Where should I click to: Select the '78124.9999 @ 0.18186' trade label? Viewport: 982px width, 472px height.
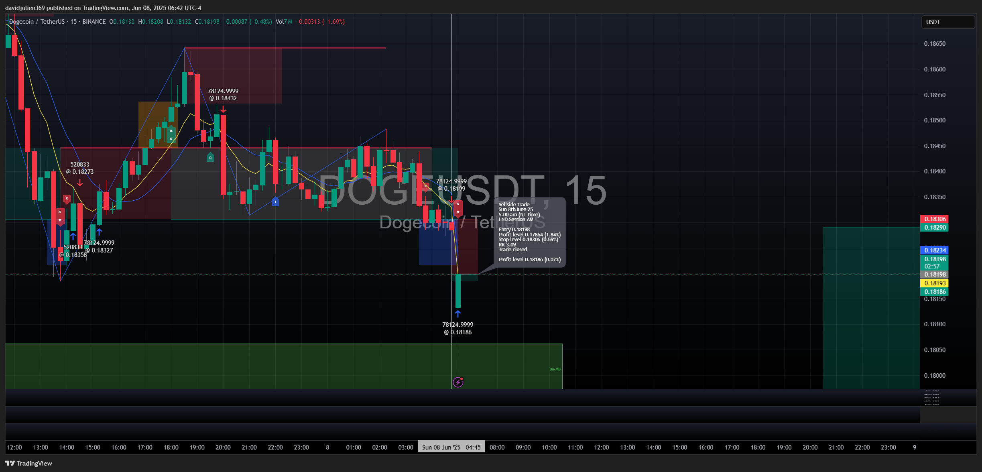pyautogui.click(x=458, y=328)
